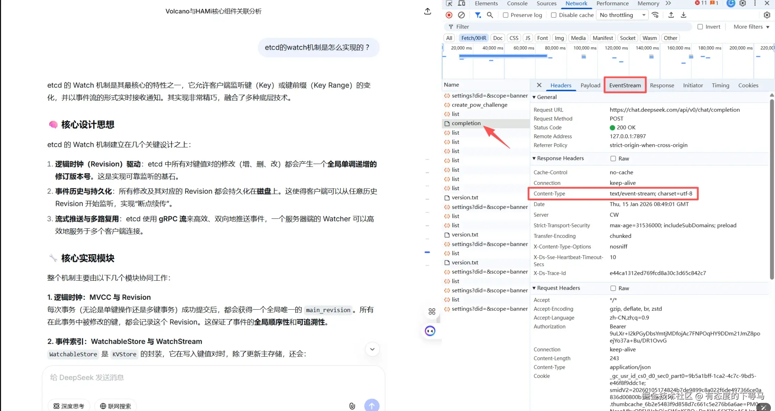This screenshot has width=775, height=411.
Task: Clear the network log
Action: pyautogui.click(x=461, y=15)
